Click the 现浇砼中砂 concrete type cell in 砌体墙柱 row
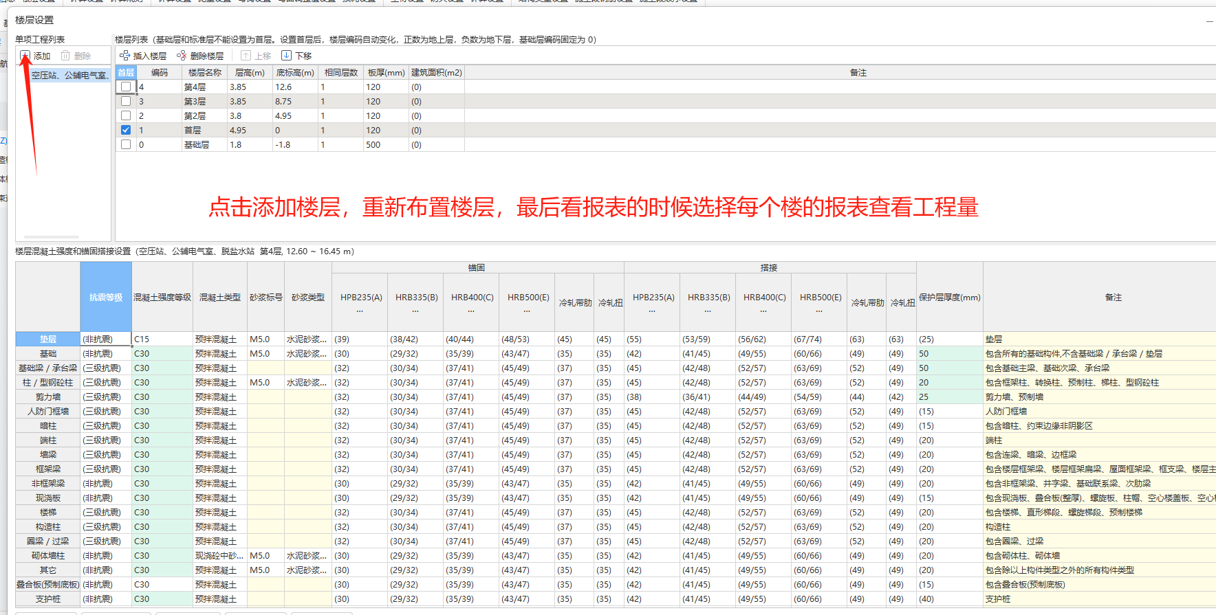Image resolution: width=1216 pixels, height=615 pixels. coord(220,555)
